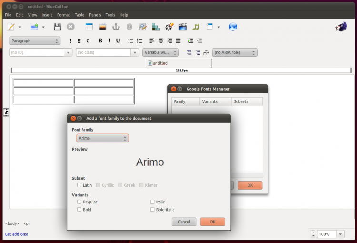Enable the Latin subset checkbox
Screen dimensions: 357x243
[x=79, y=185]
